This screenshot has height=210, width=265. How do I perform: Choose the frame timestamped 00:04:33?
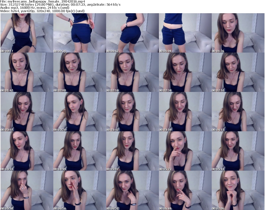[x=27, y=151]
